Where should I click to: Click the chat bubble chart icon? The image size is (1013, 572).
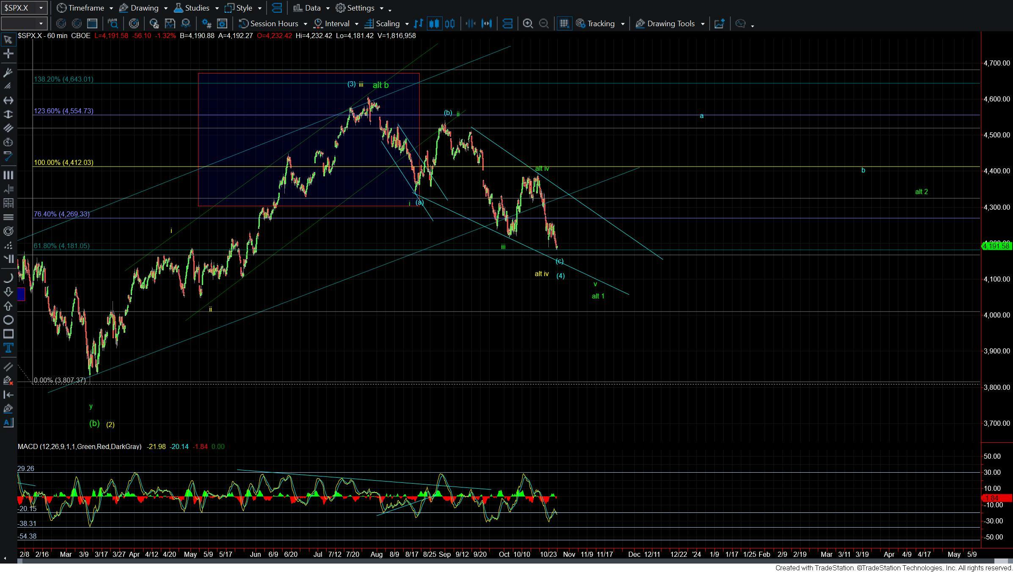click(740, 24)
